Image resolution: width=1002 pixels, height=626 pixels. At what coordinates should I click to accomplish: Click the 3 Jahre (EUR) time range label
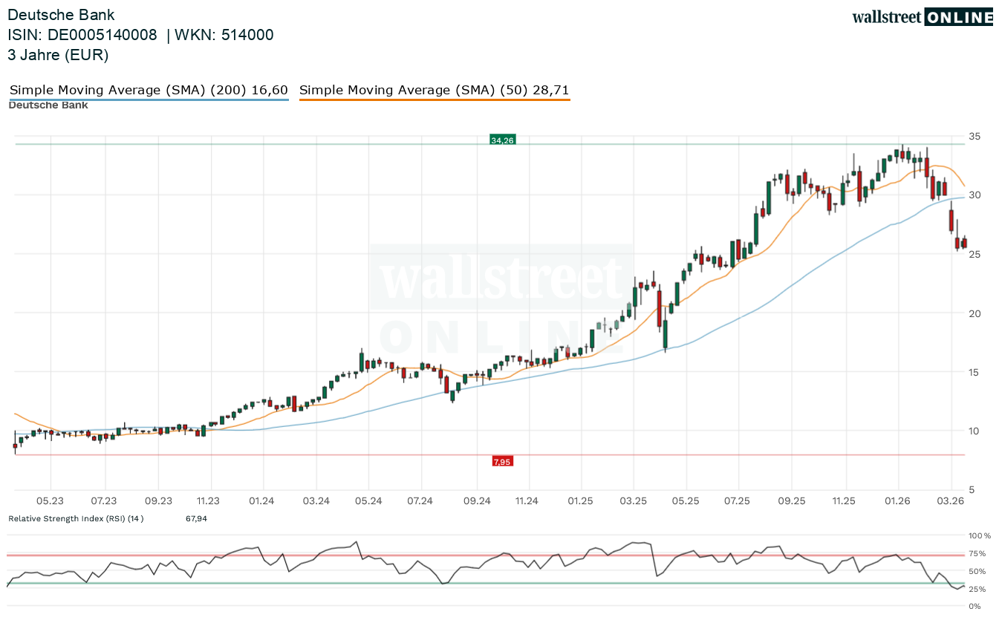(x=58, y=55)
